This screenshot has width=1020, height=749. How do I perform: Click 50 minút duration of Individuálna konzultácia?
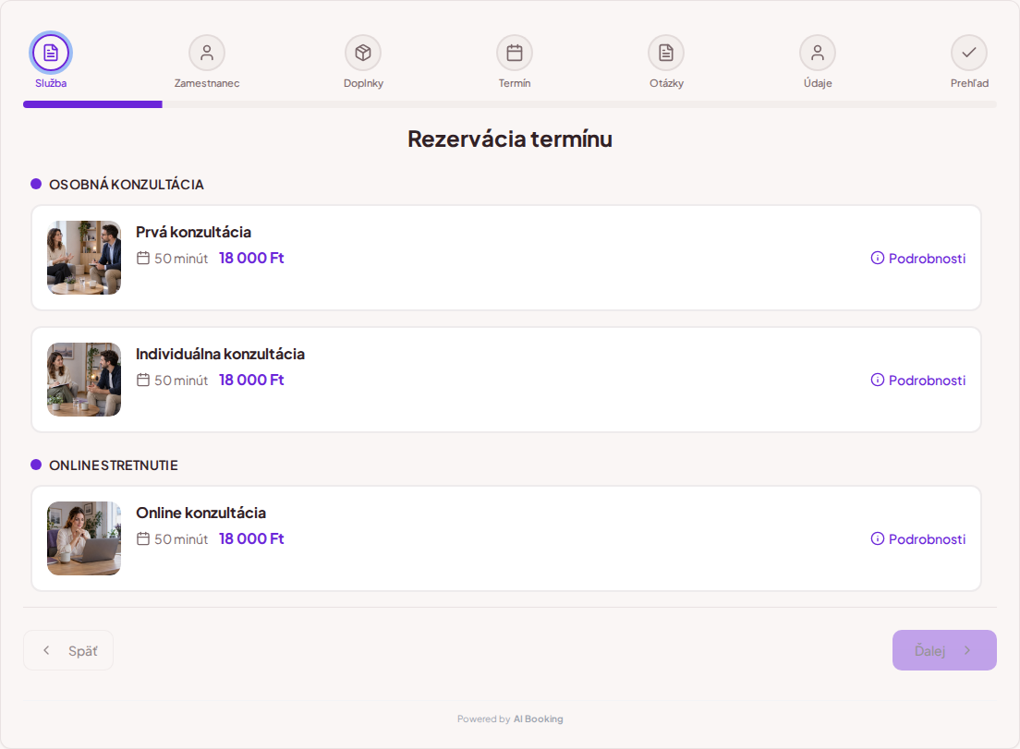coord(181,380)
